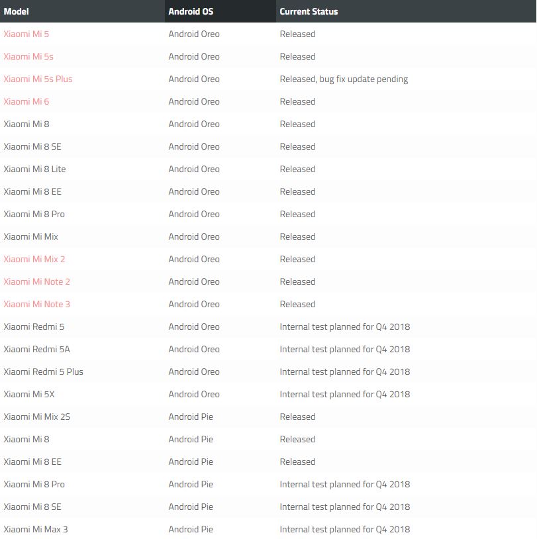Click the Android OS column header
This screenshot has height=539, width=537.
[191, 11]
